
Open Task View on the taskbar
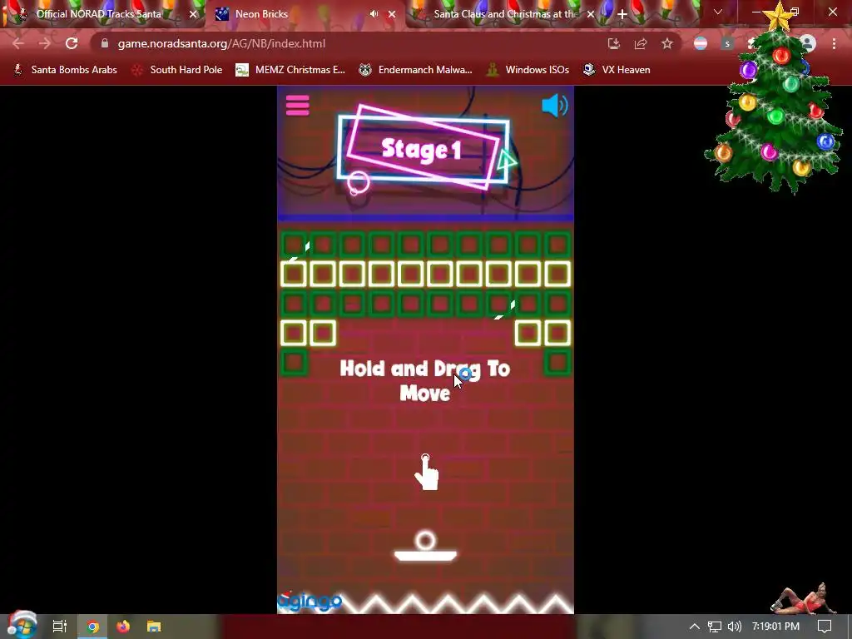(60, 627)
